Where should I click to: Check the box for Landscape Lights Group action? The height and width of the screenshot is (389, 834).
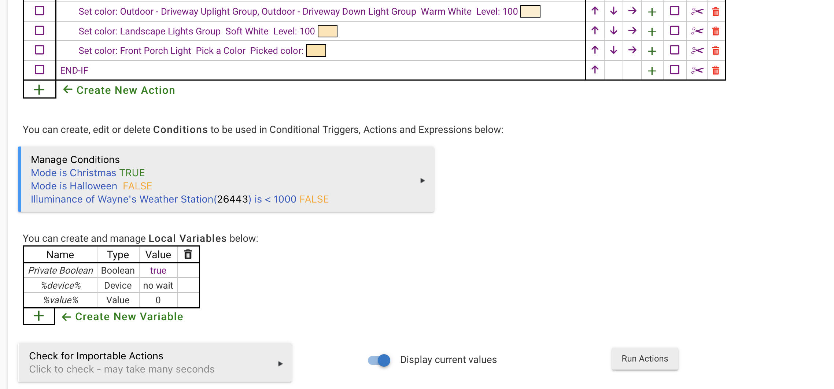(40, 31)
